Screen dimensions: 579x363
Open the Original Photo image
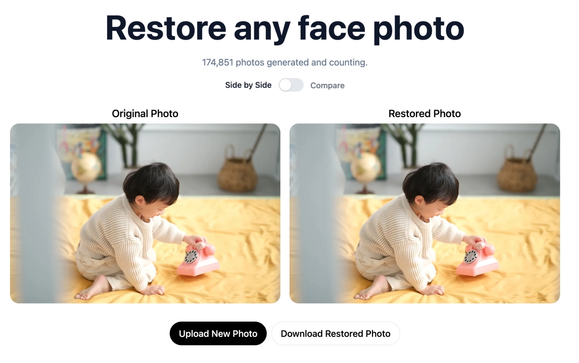click(x=145, y=214)
